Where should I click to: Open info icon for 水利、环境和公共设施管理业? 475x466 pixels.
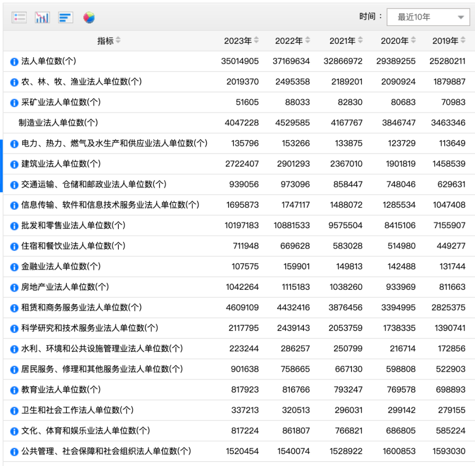[14, 349]
